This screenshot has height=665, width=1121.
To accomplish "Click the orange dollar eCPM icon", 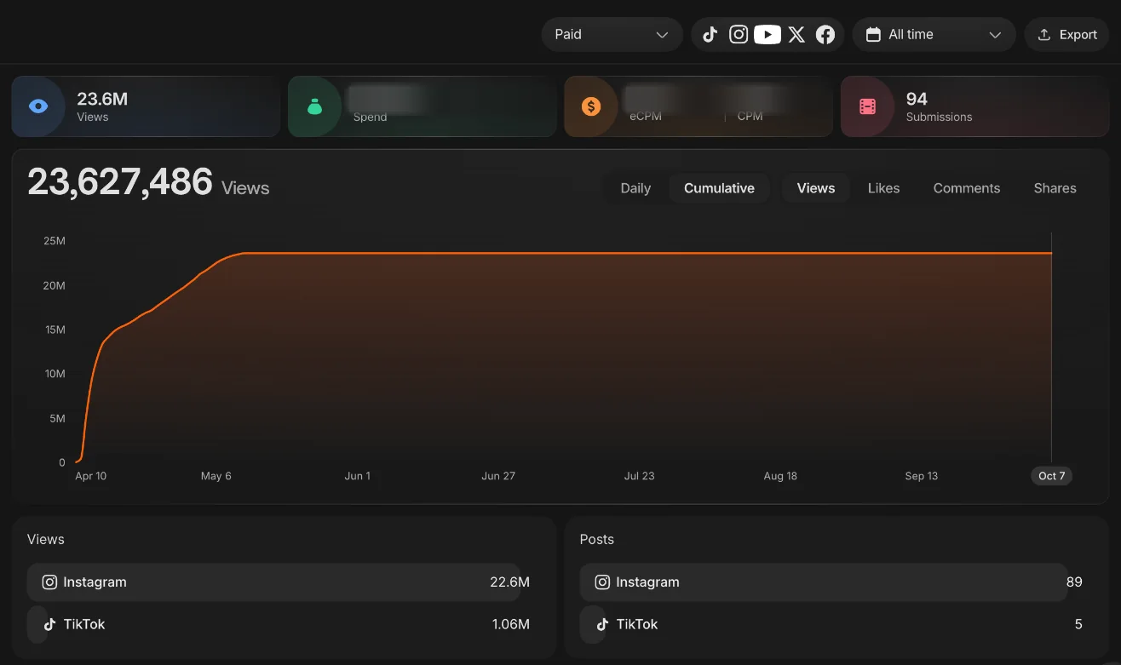I will [x=591, y=106].
